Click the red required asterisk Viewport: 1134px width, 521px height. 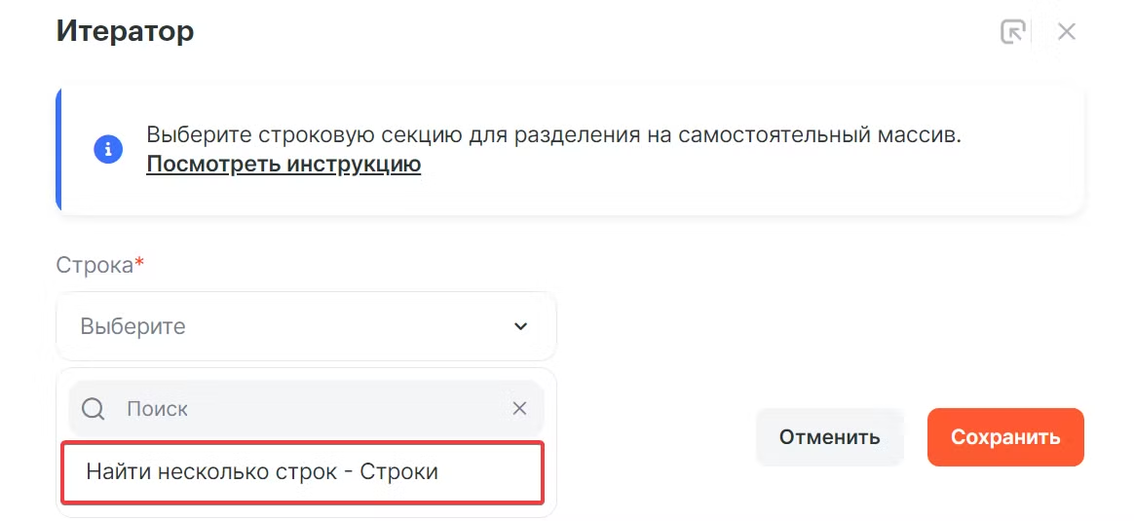tap(139, 264)
